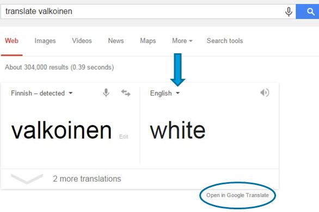Tap the microphone in the Finnish panel
319x212 pixels.
[106, 93]
